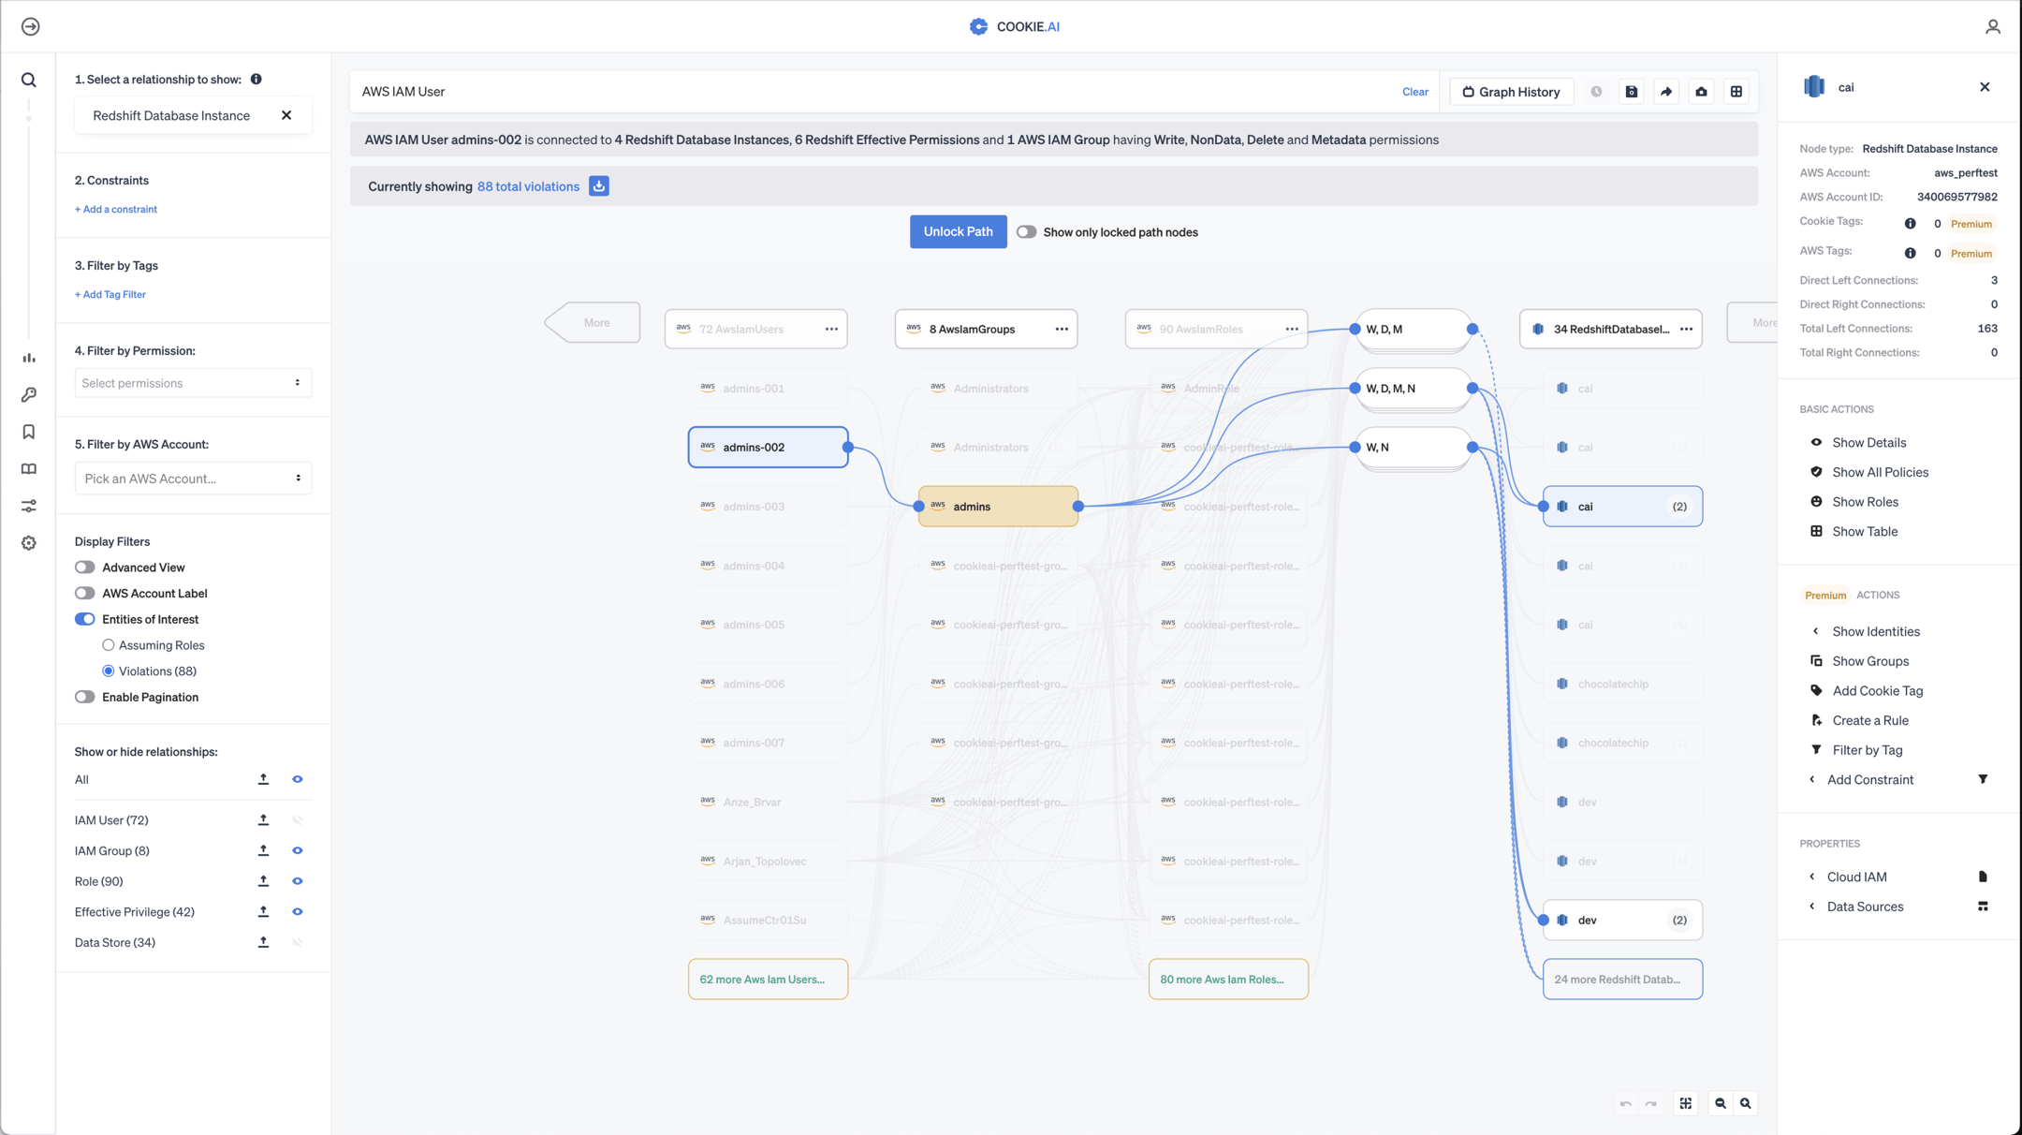Select Violations (88) radio button

point(109,671)
